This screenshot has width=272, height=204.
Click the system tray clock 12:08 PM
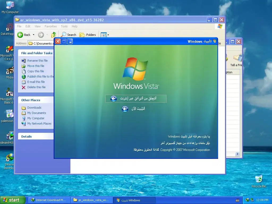[262, 200]
